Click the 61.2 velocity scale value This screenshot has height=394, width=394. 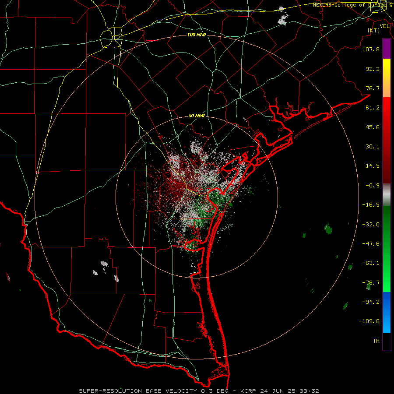[373, 108]
